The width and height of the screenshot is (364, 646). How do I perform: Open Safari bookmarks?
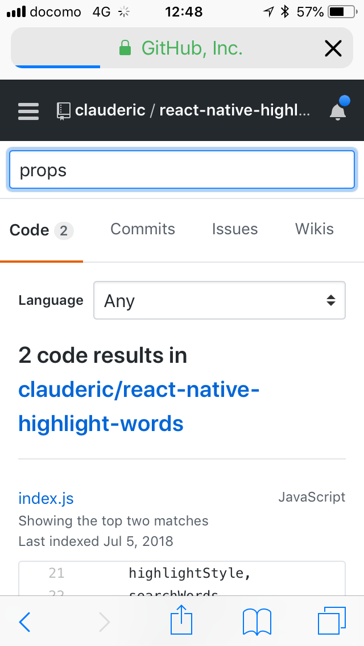(257, 622)
